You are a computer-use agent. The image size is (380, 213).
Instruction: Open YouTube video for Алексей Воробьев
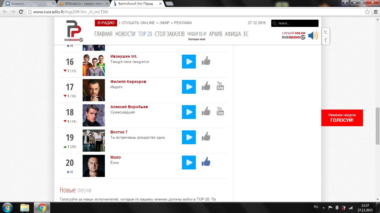click(220, 111)
